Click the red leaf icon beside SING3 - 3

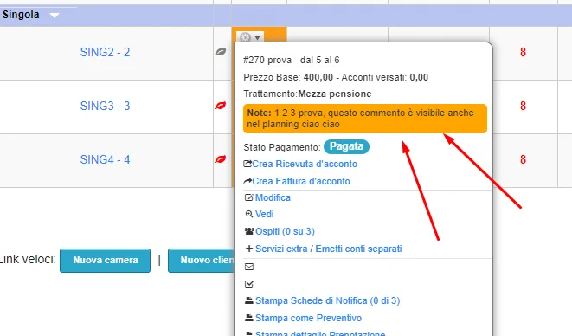pyautogui.click(x=221, y=106)
